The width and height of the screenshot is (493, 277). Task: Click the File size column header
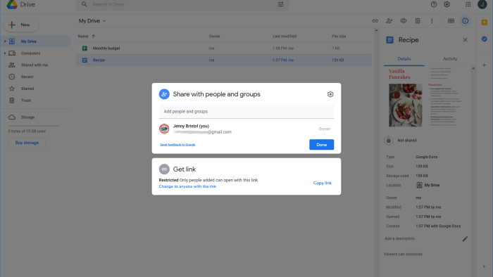[x=339, y=37]
